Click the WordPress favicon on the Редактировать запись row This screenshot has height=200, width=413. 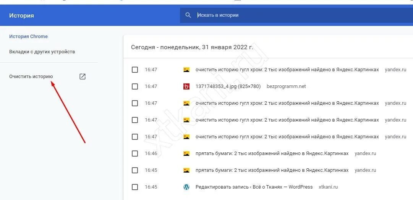[186, 187]
